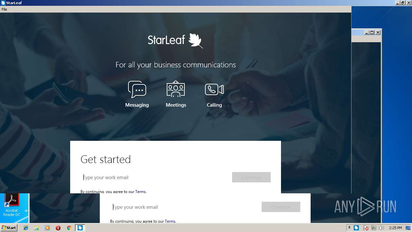The width and height of the screenshot is (412, 232).
Task: Minimize the background window behind StarLeaf
Action: (x=367, y=32)
